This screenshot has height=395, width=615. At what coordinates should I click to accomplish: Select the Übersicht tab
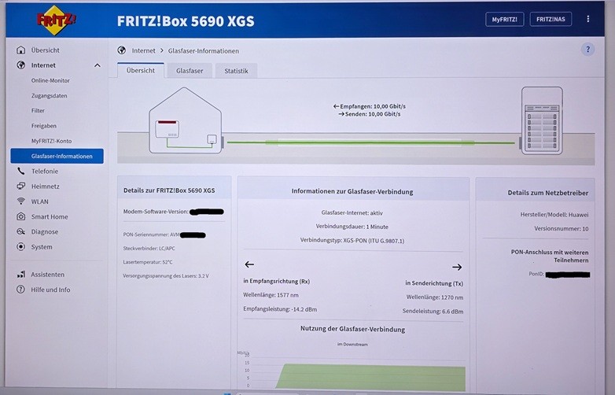point(141,71)
